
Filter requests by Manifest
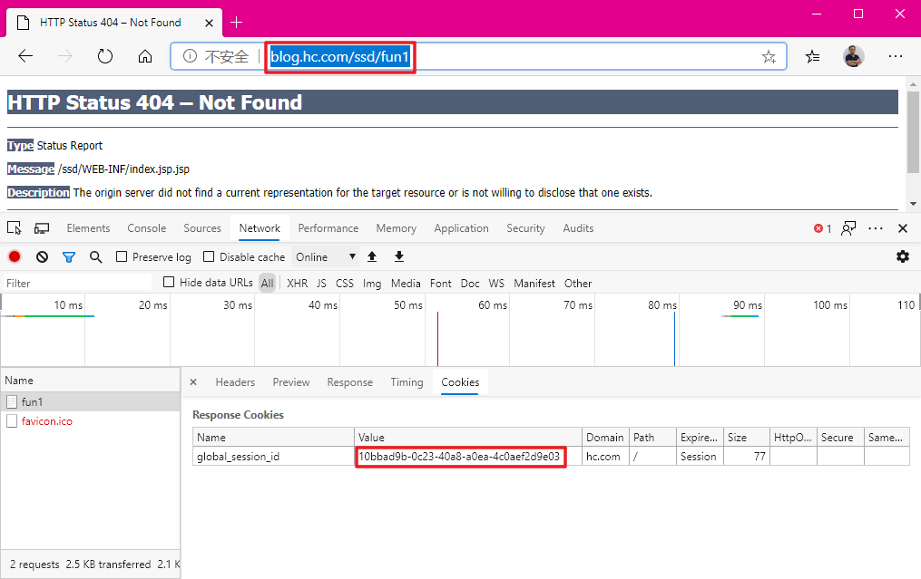[534, 284]
